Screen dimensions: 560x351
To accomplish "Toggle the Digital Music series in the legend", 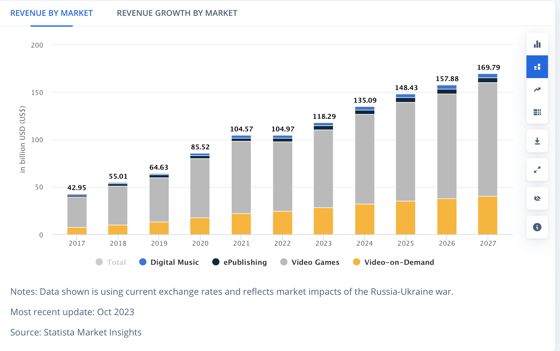I will 169,262.
